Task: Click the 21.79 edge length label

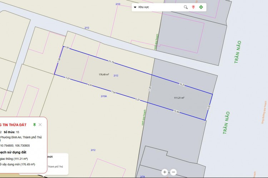Action: point(111,62)
